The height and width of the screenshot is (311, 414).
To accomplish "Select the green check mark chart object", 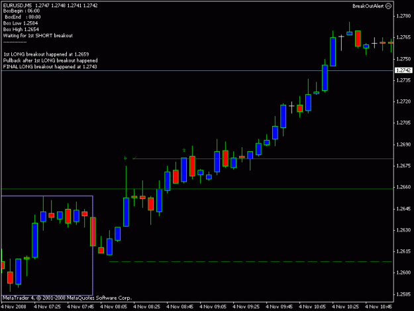I will [134, 158].
